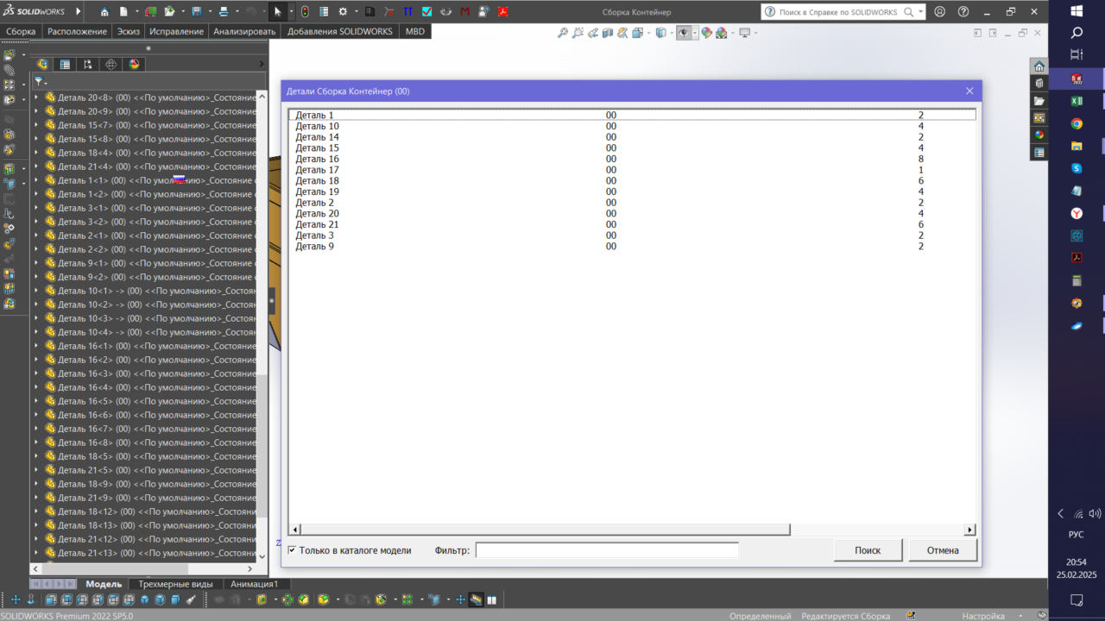The height and width of the screenshot is (621, 1105).
Task: Click the Print icon in top toolbar
Action: pos(224,12)
